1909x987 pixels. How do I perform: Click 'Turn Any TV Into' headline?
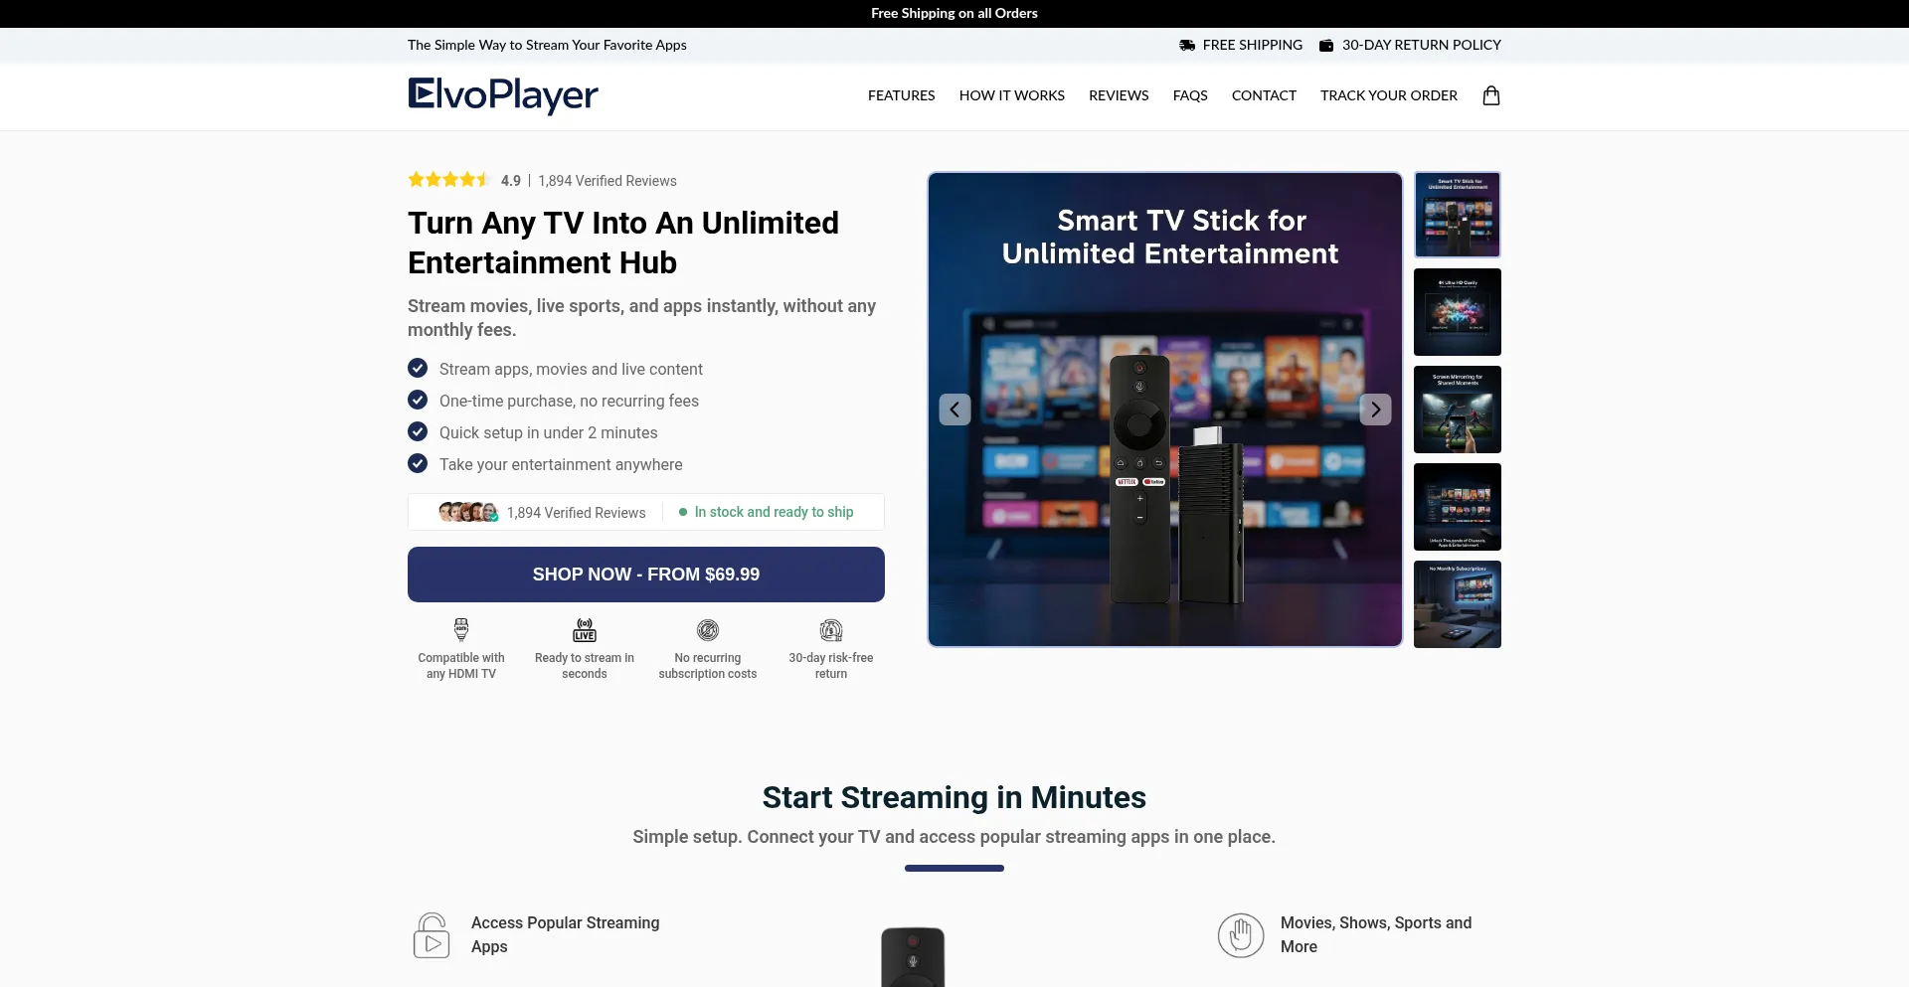623,243
